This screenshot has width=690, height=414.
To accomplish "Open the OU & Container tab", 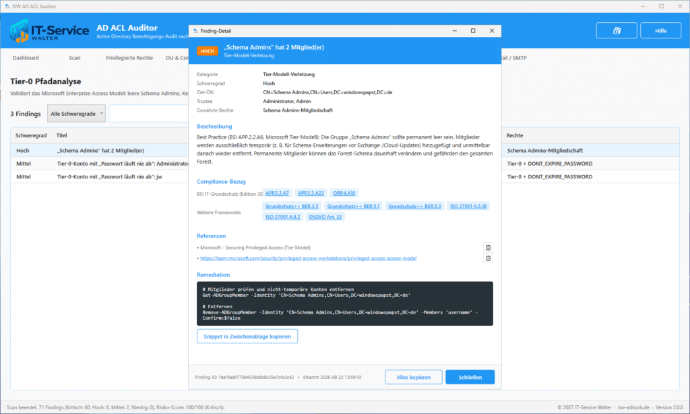I will tap(177, 58).
